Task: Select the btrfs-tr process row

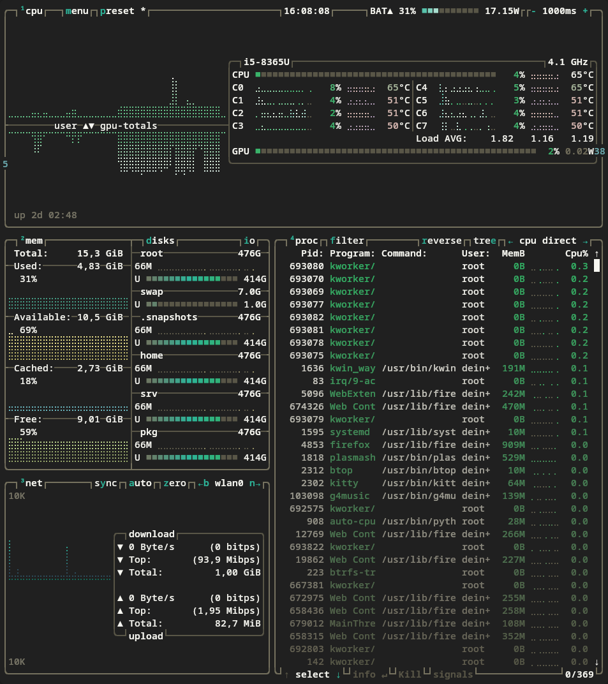Action: coord(439,572)
